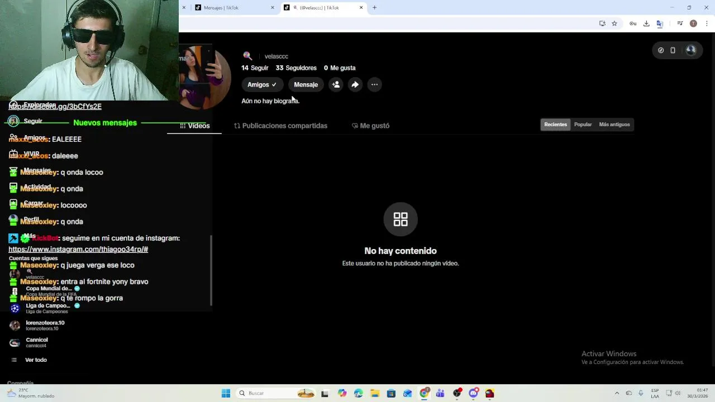Image resolution: width=715 pixels, height=402 pixels.
Task: Switch to the Videos tab
Action: click(194, 126)
